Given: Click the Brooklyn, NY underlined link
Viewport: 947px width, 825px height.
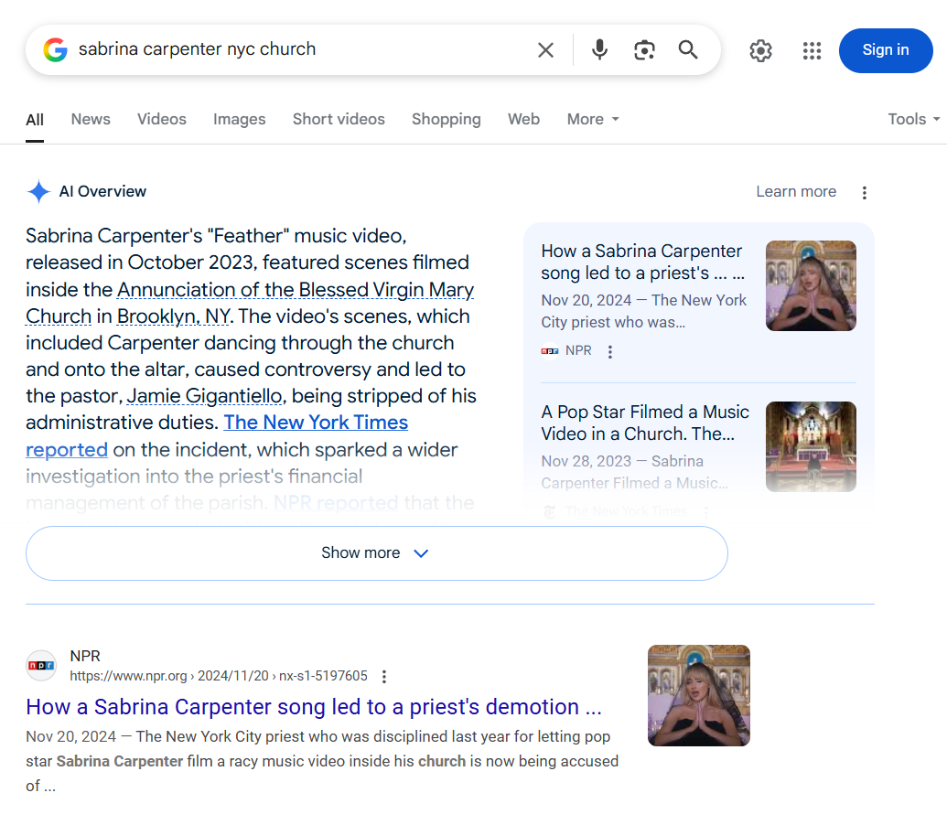Looking at the screenshot, I should [173, 316].
